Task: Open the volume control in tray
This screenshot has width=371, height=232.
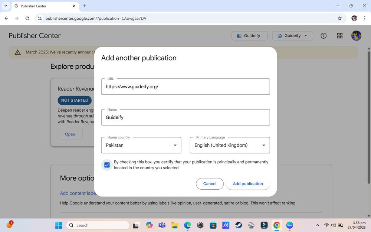Action: pos(334,225)
